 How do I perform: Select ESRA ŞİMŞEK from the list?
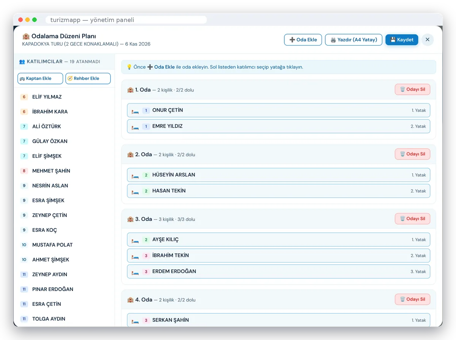64,201
